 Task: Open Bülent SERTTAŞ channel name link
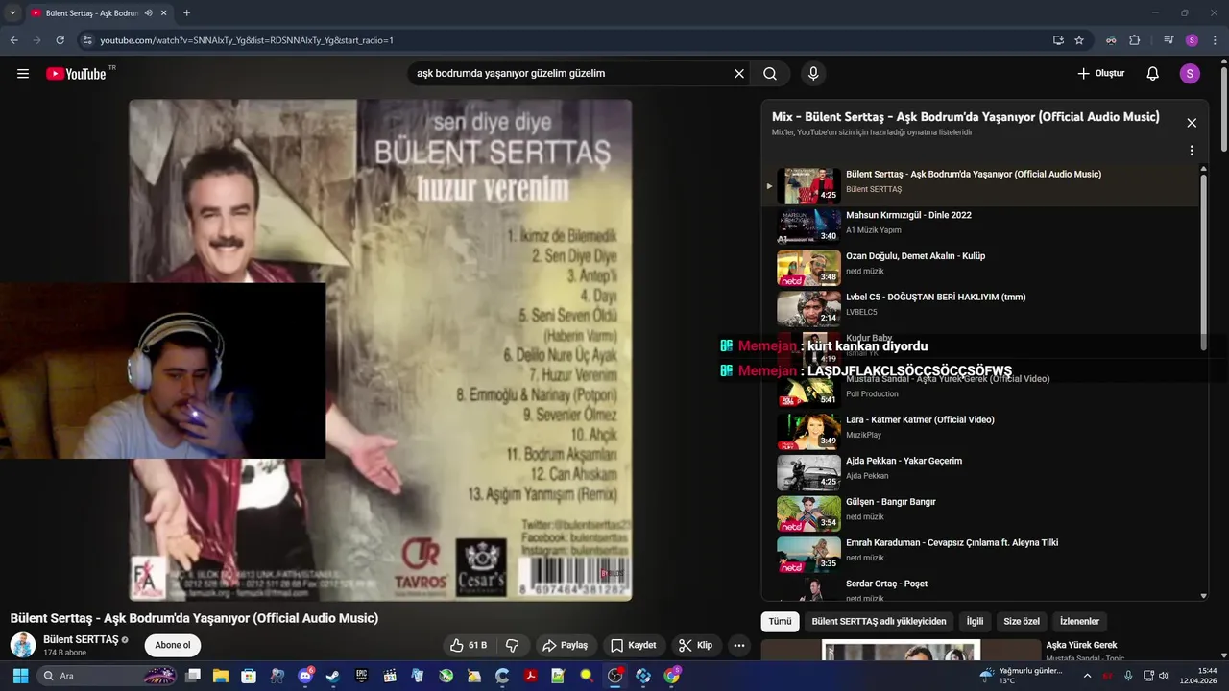tap(81, 639)
